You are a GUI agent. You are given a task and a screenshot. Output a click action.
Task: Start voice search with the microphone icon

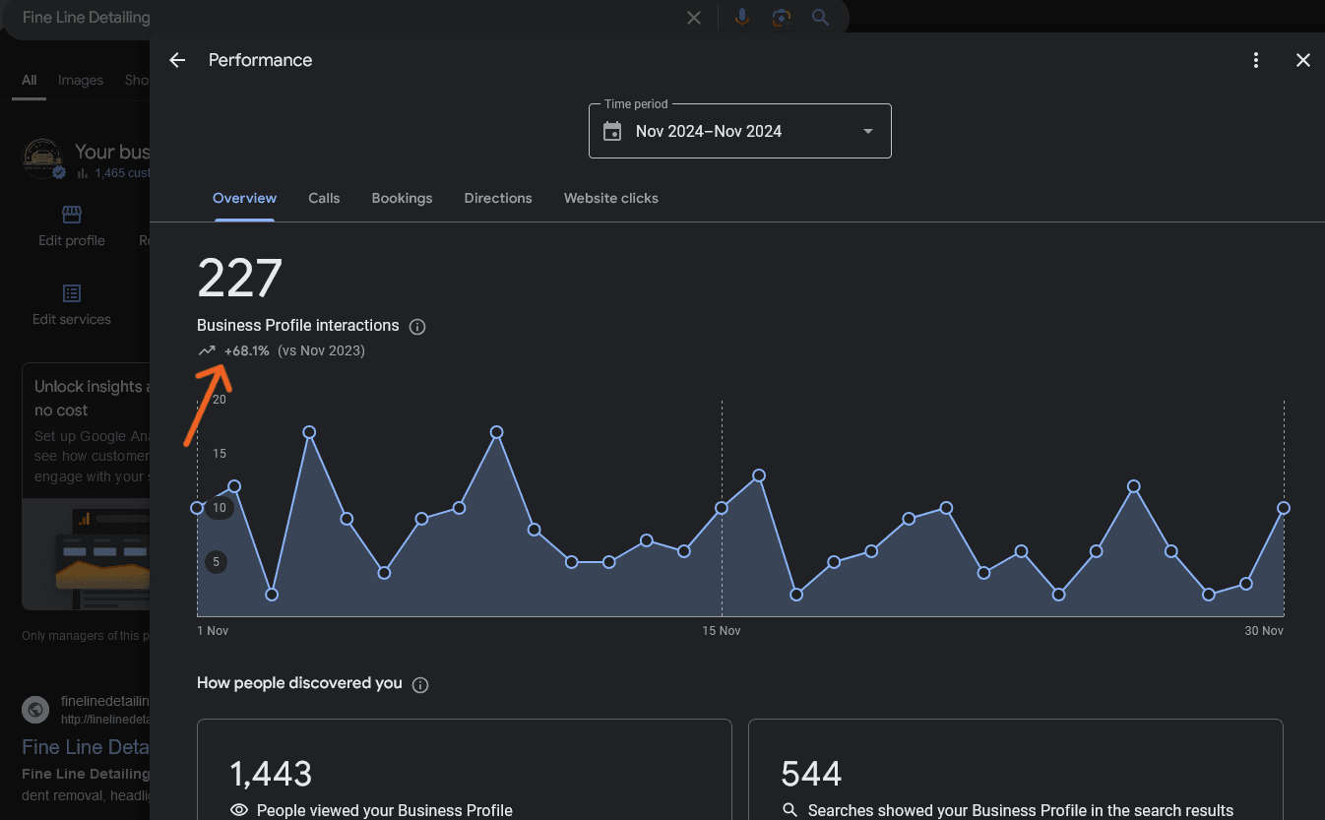click(x=742, y=18)
